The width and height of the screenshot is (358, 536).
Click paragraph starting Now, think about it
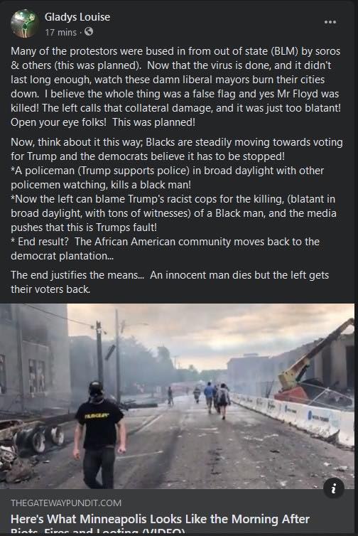coord(177,149)
